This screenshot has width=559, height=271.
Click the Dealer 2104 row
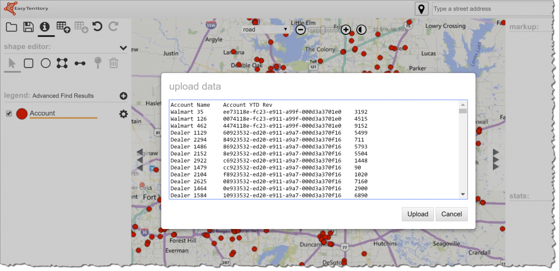point(269,174)
